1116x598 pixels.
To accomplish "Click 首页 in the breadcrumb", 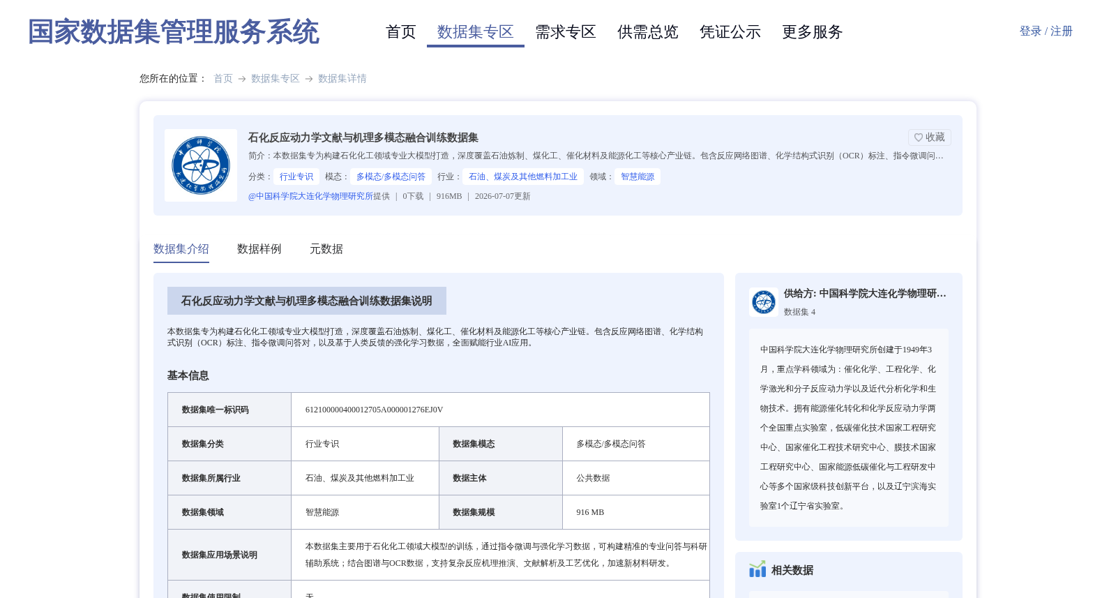I will pyautogui.click(x=223, y=79).
